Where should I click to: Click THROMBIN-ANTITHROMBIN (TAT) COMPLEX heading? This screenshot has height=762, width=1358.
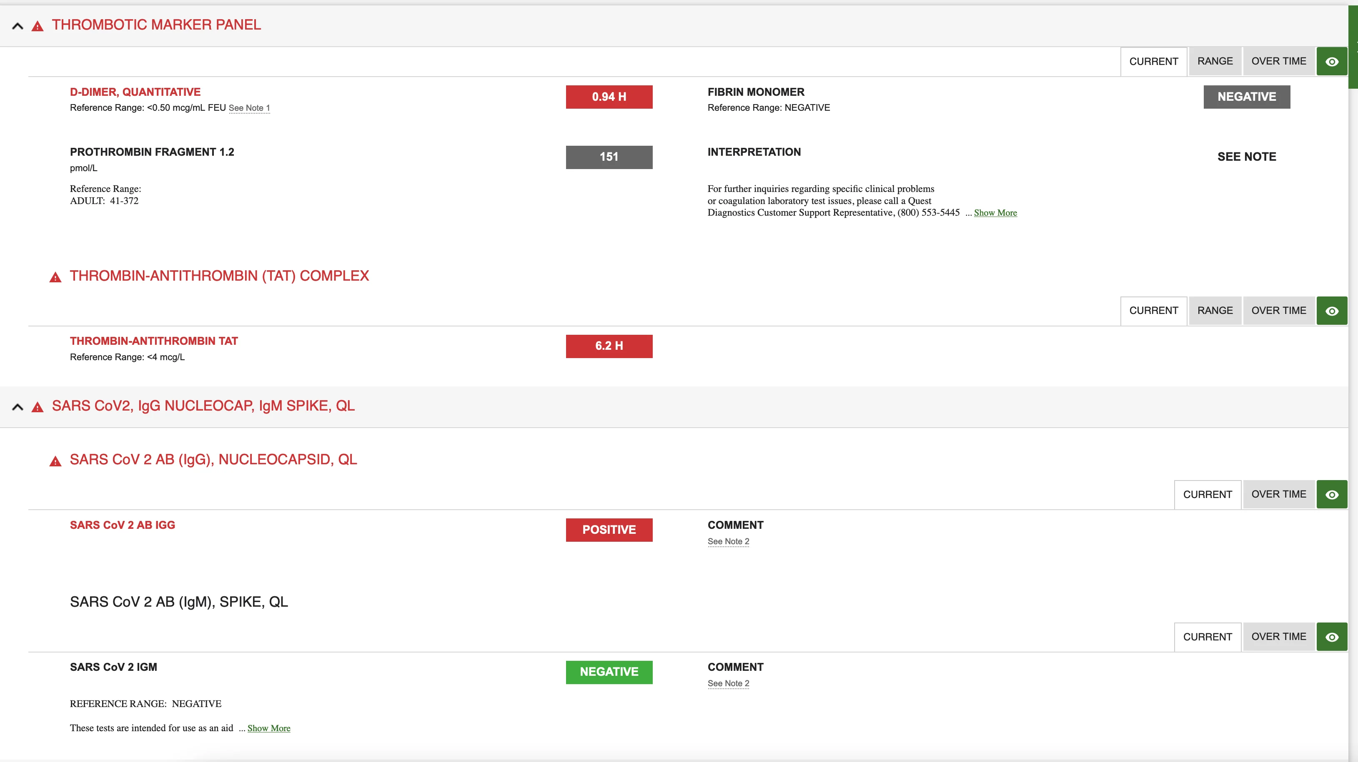tap(219, 276)
